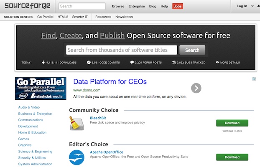
Task: Open the Security & Utilities category
Action: pyautogui.click(x=32, y=158)
